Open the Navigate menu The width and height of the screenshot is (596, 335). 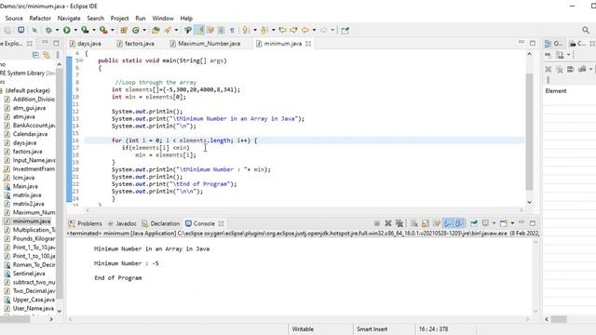point(69,19)
